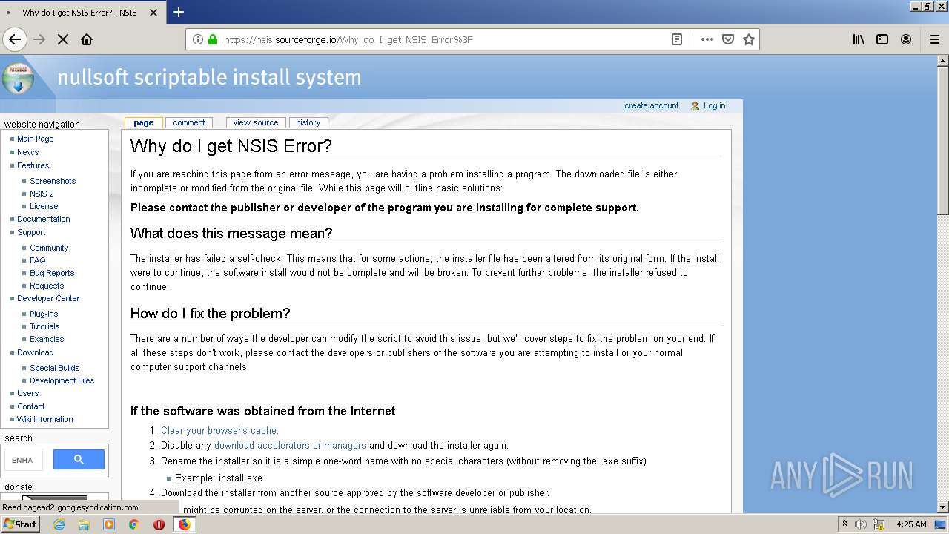Save page to Pocket
This screenshot has height=534, width=949.
point(728,39)
